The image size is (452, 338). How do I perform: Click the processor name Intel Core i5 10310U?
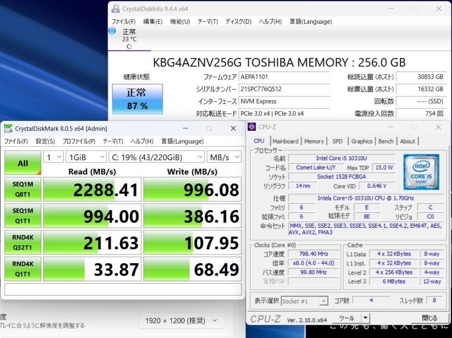click(x=342, y=158)
